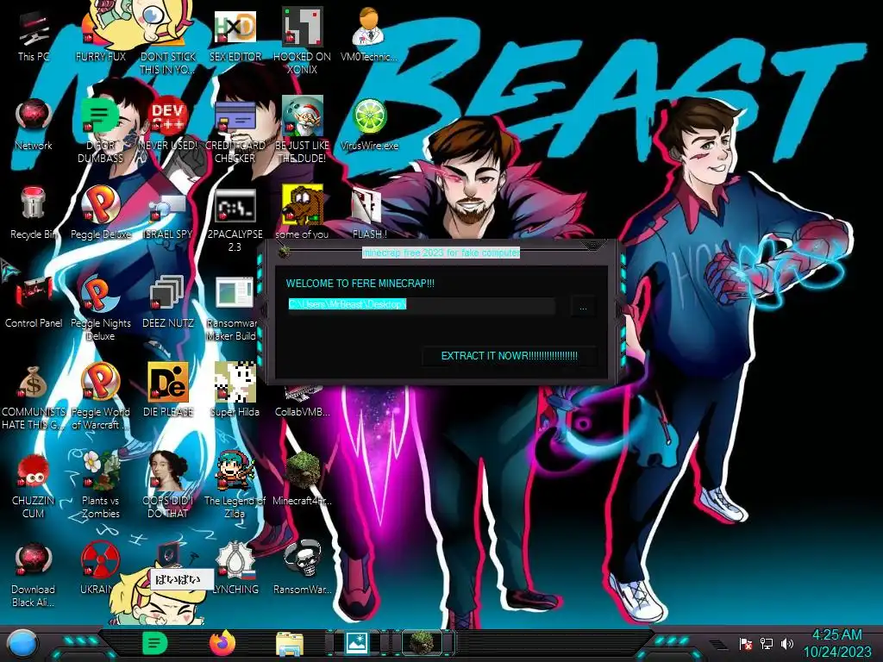
Task: Open The Legend of Zilda shortcut
Action: point(235,485)
